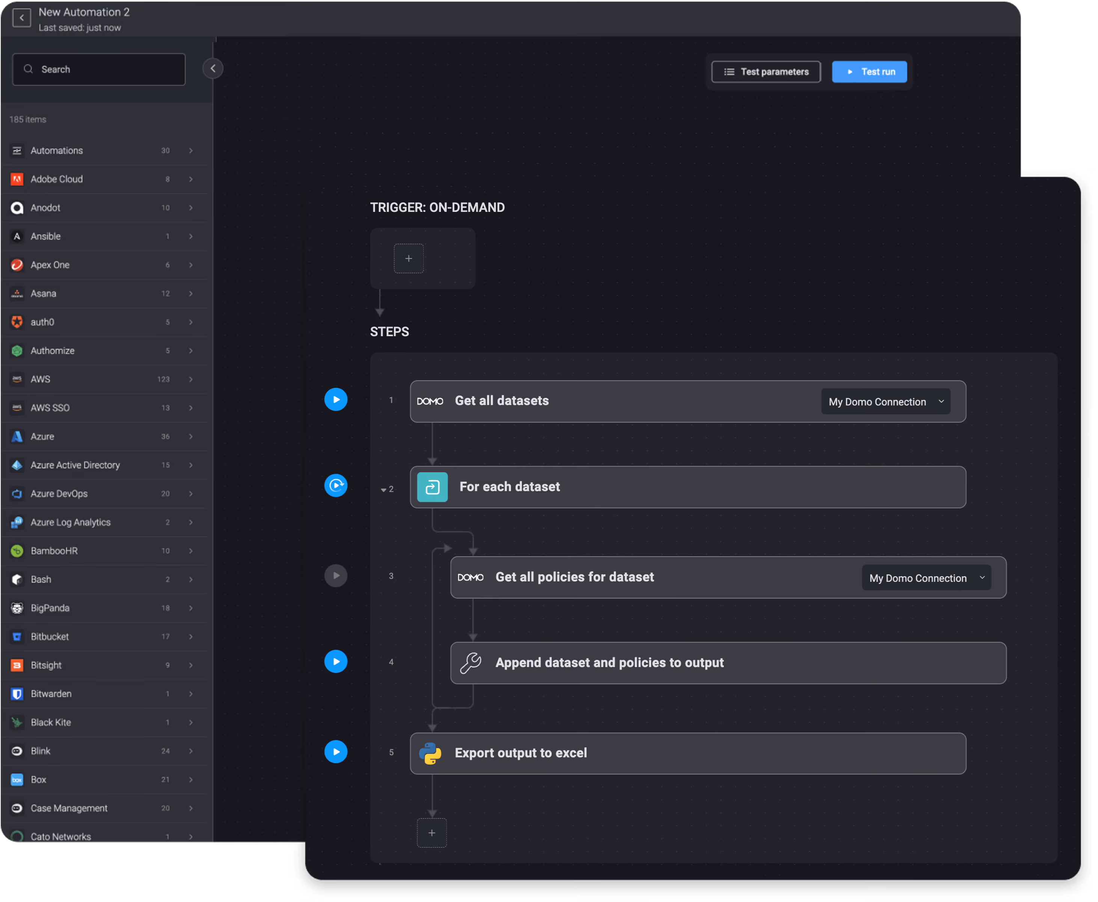
Task: Click the Bitbucket icon
Action: click(17, 636)
